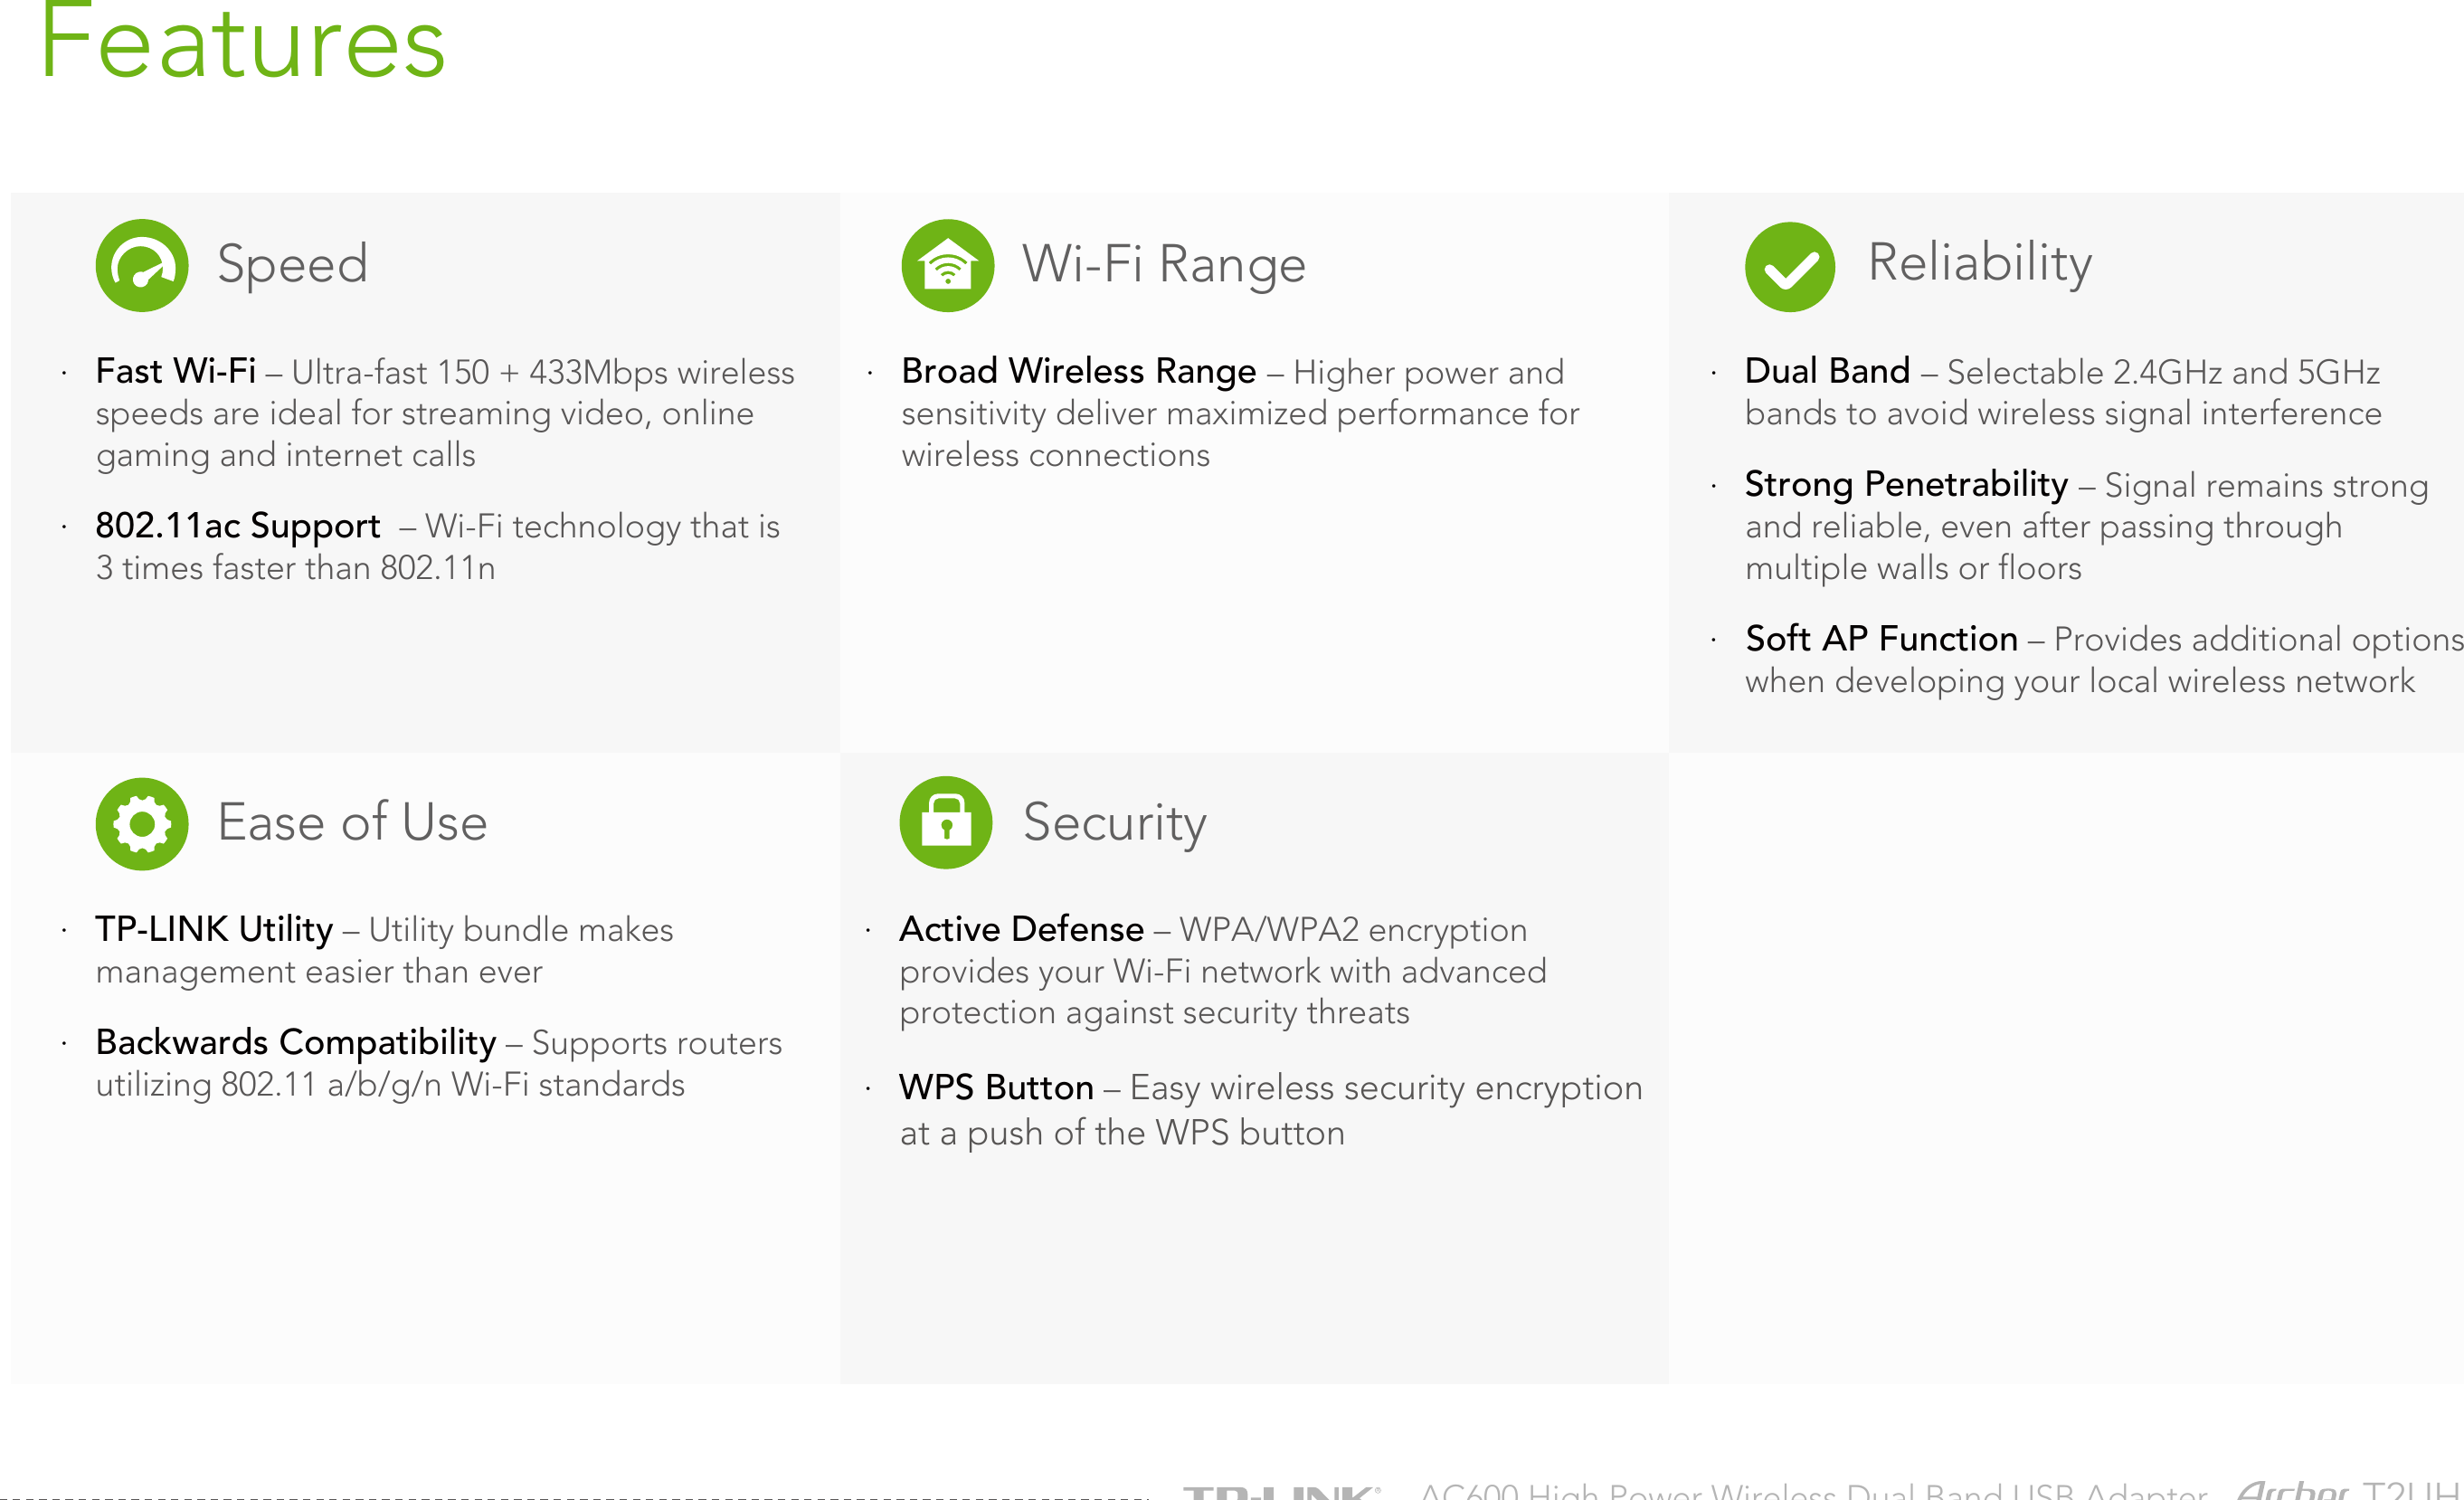The image size is (2464, 1500).
Task: Click the WPS Button label
Action: pyautogui.click(x=996, y=1087)
